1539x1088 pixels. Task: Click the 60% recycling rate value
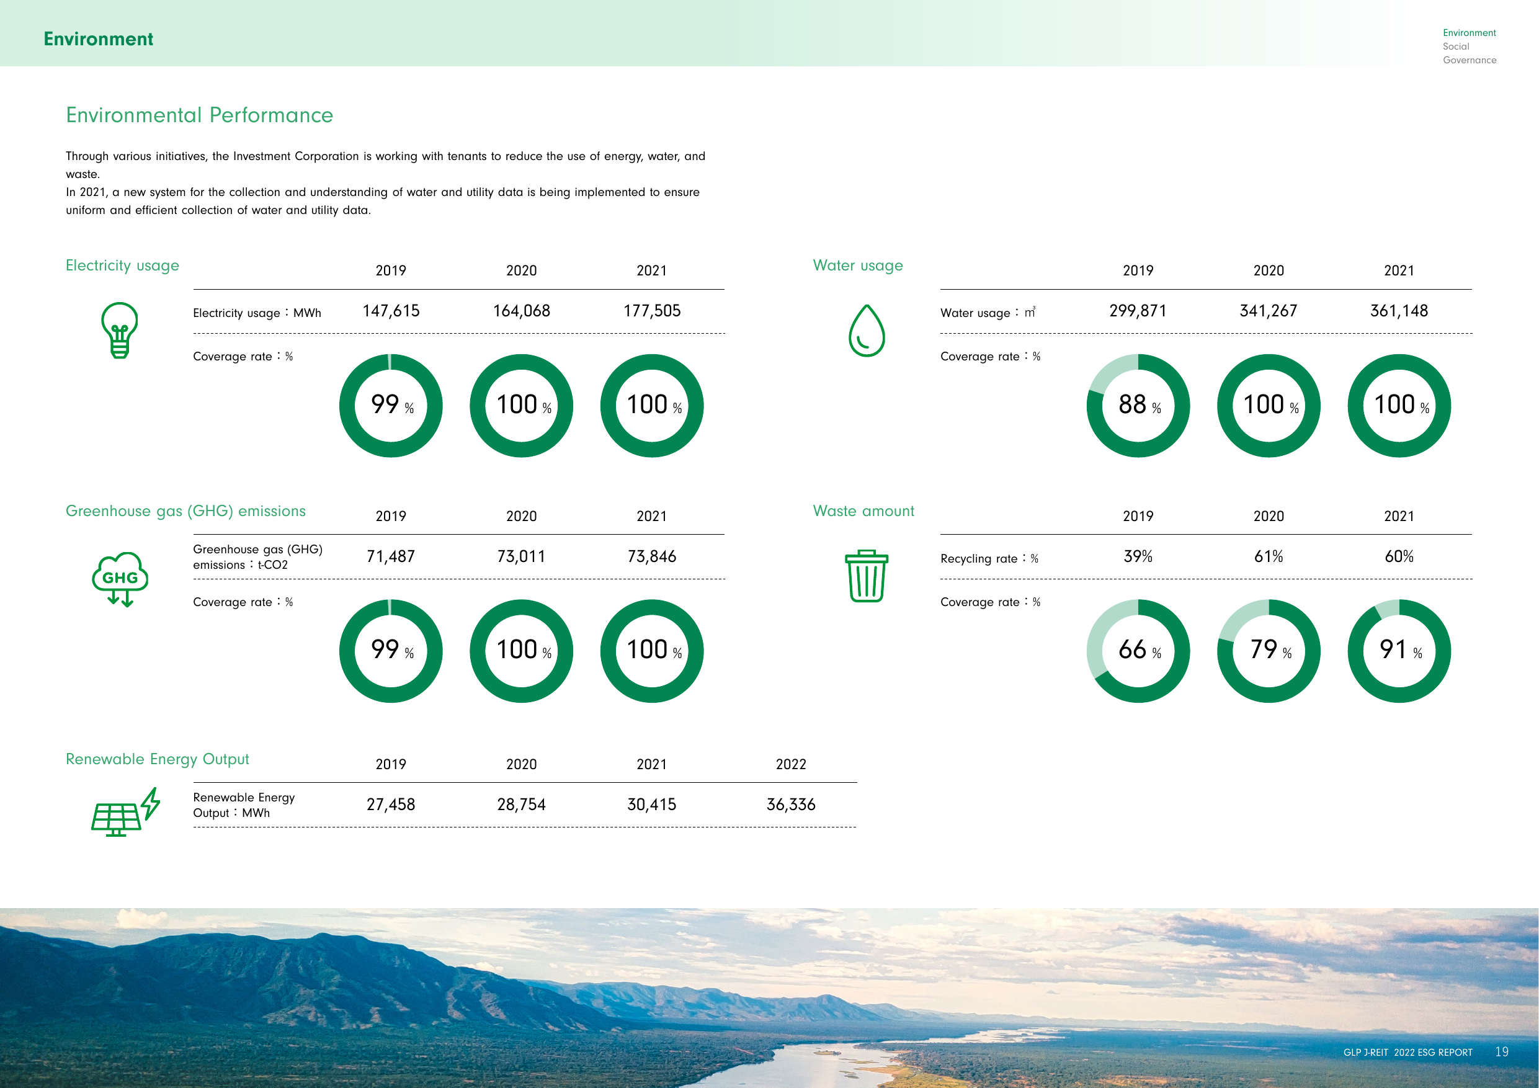1399,556
